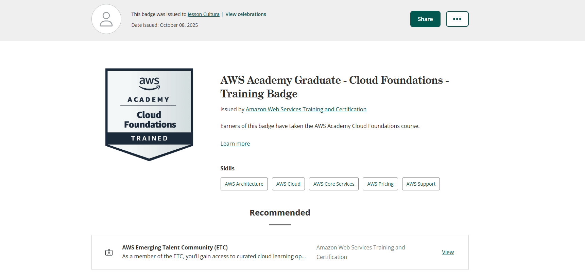Select the AWS Architecture skill tag
This screenshot has width=585, height=280.
[x=244, y=184]
